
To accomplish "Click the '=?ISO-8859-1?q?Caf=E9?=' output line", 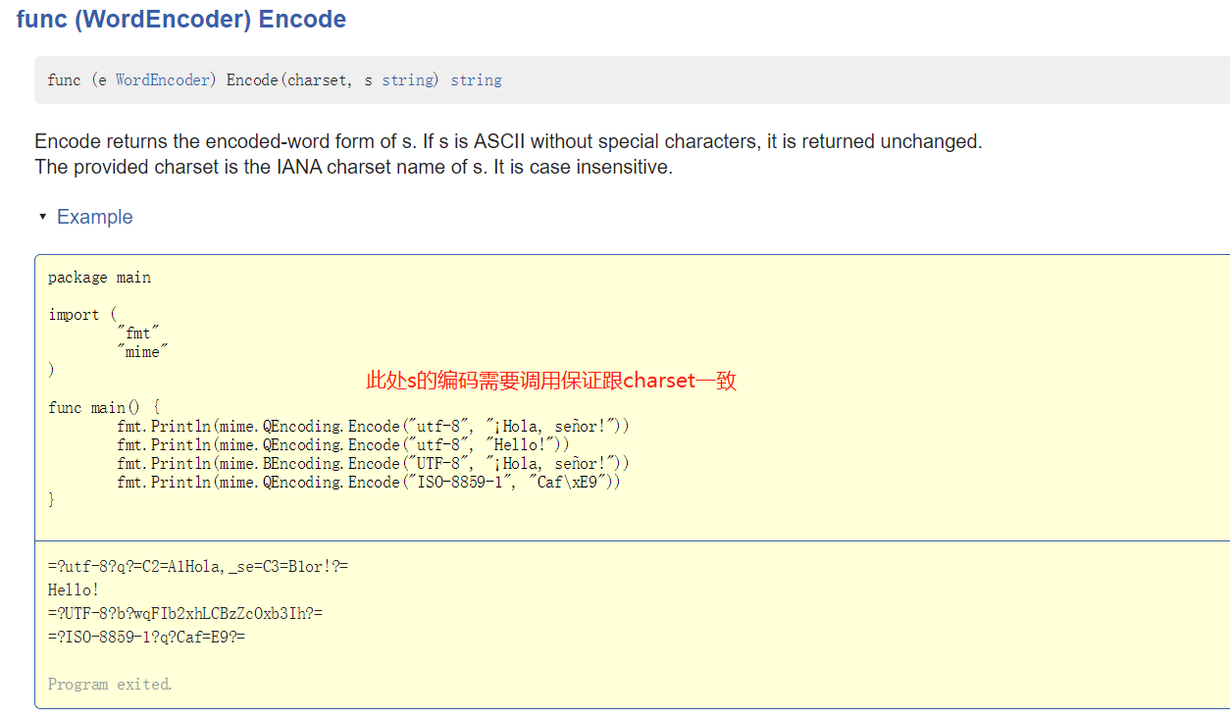I will (x=146, y=638).
